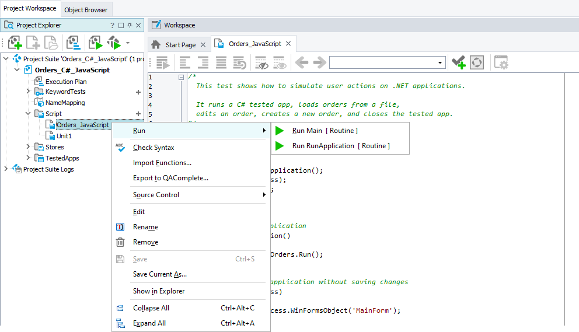Expand the Project Suite Logs node
The width and height of the screenshot is (579, 332).
(x=6, y=169)
